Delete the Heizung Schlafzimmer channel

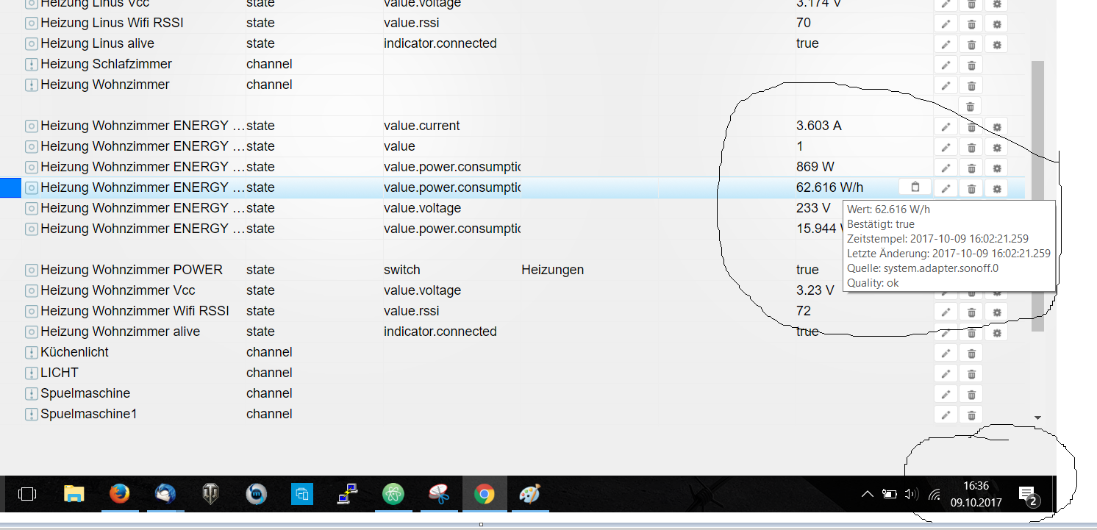click(971, 65)
